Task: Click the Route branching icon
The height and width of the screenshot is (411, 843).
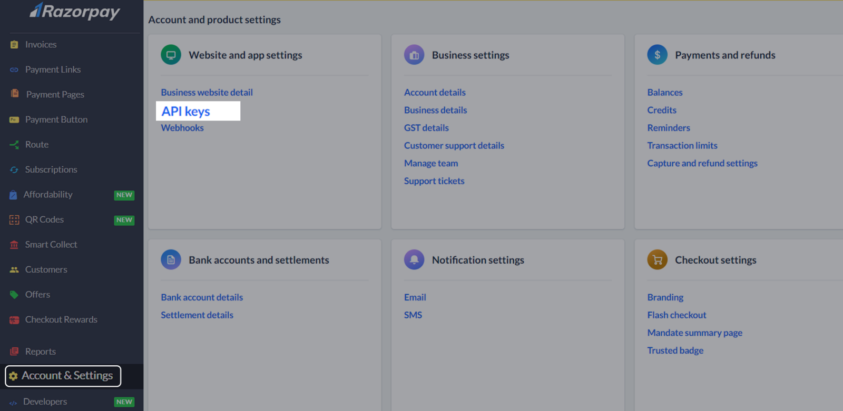Action: [14, 144]
